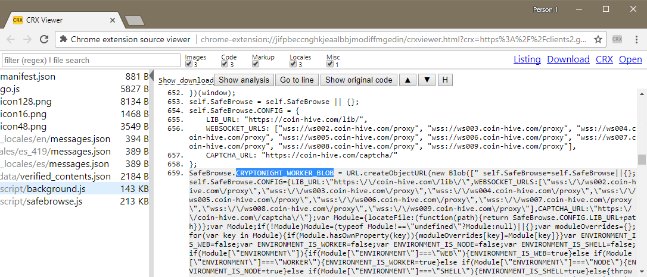Open _locales/es/messages.json file
Viewport: 647px width, 277px height.
pyautogui.click(x=74, y=164)
